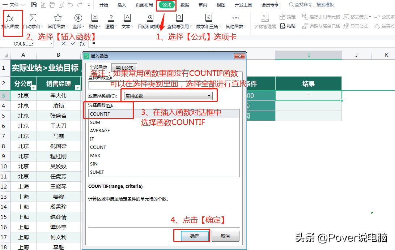Click Trace Dependents (追踪从属单元格)
Screen dimensions: 395x250
point(321,26)
